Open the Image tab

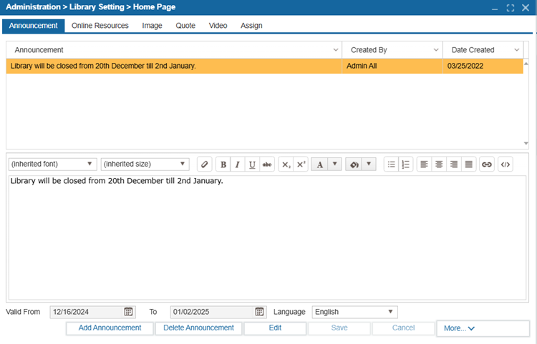tap(152, 26)
